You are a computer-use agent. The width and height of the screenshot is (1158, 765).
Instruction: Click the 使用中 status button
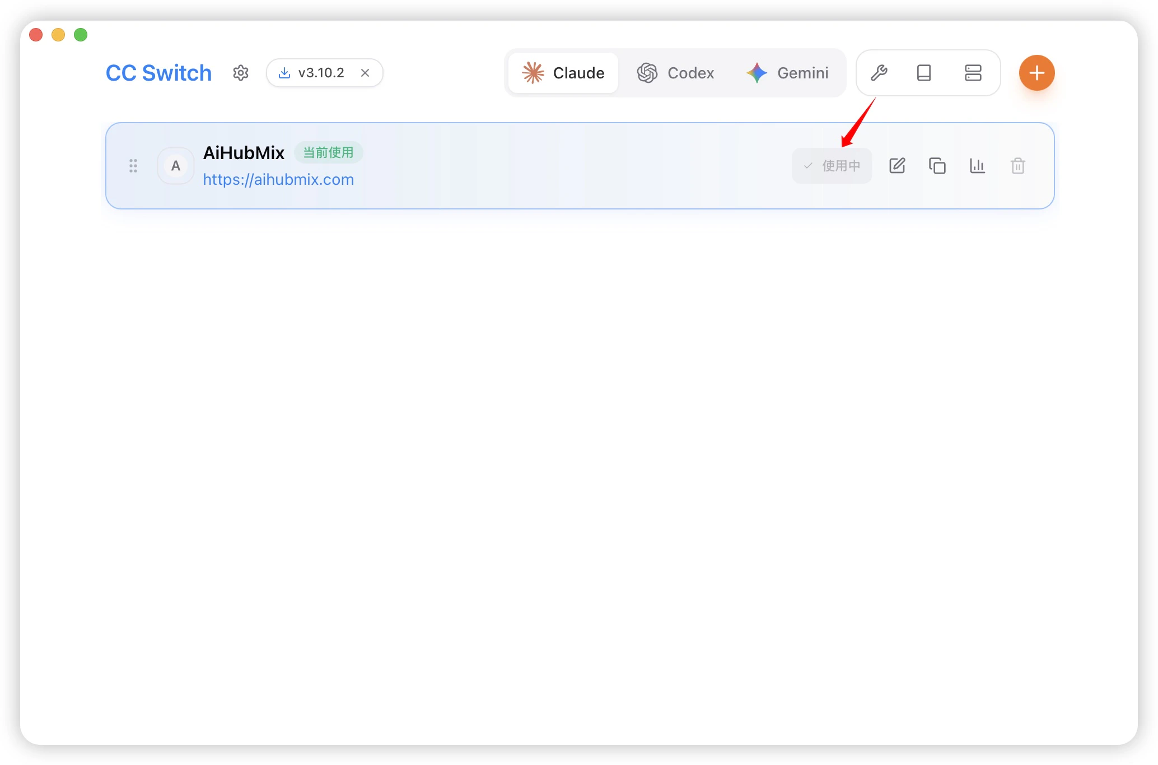point(832,166)
